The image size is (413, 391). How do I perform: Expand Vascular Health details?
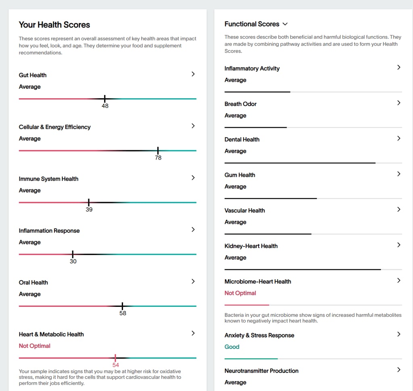[398, 209]
